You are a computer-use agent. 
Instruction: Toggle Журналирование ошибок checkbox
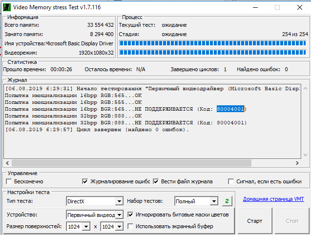point(85,181)
